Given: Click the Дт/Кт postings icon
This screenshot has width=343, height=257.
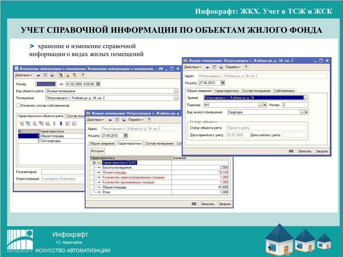Looking at the screenshot, I should (75, 75).
